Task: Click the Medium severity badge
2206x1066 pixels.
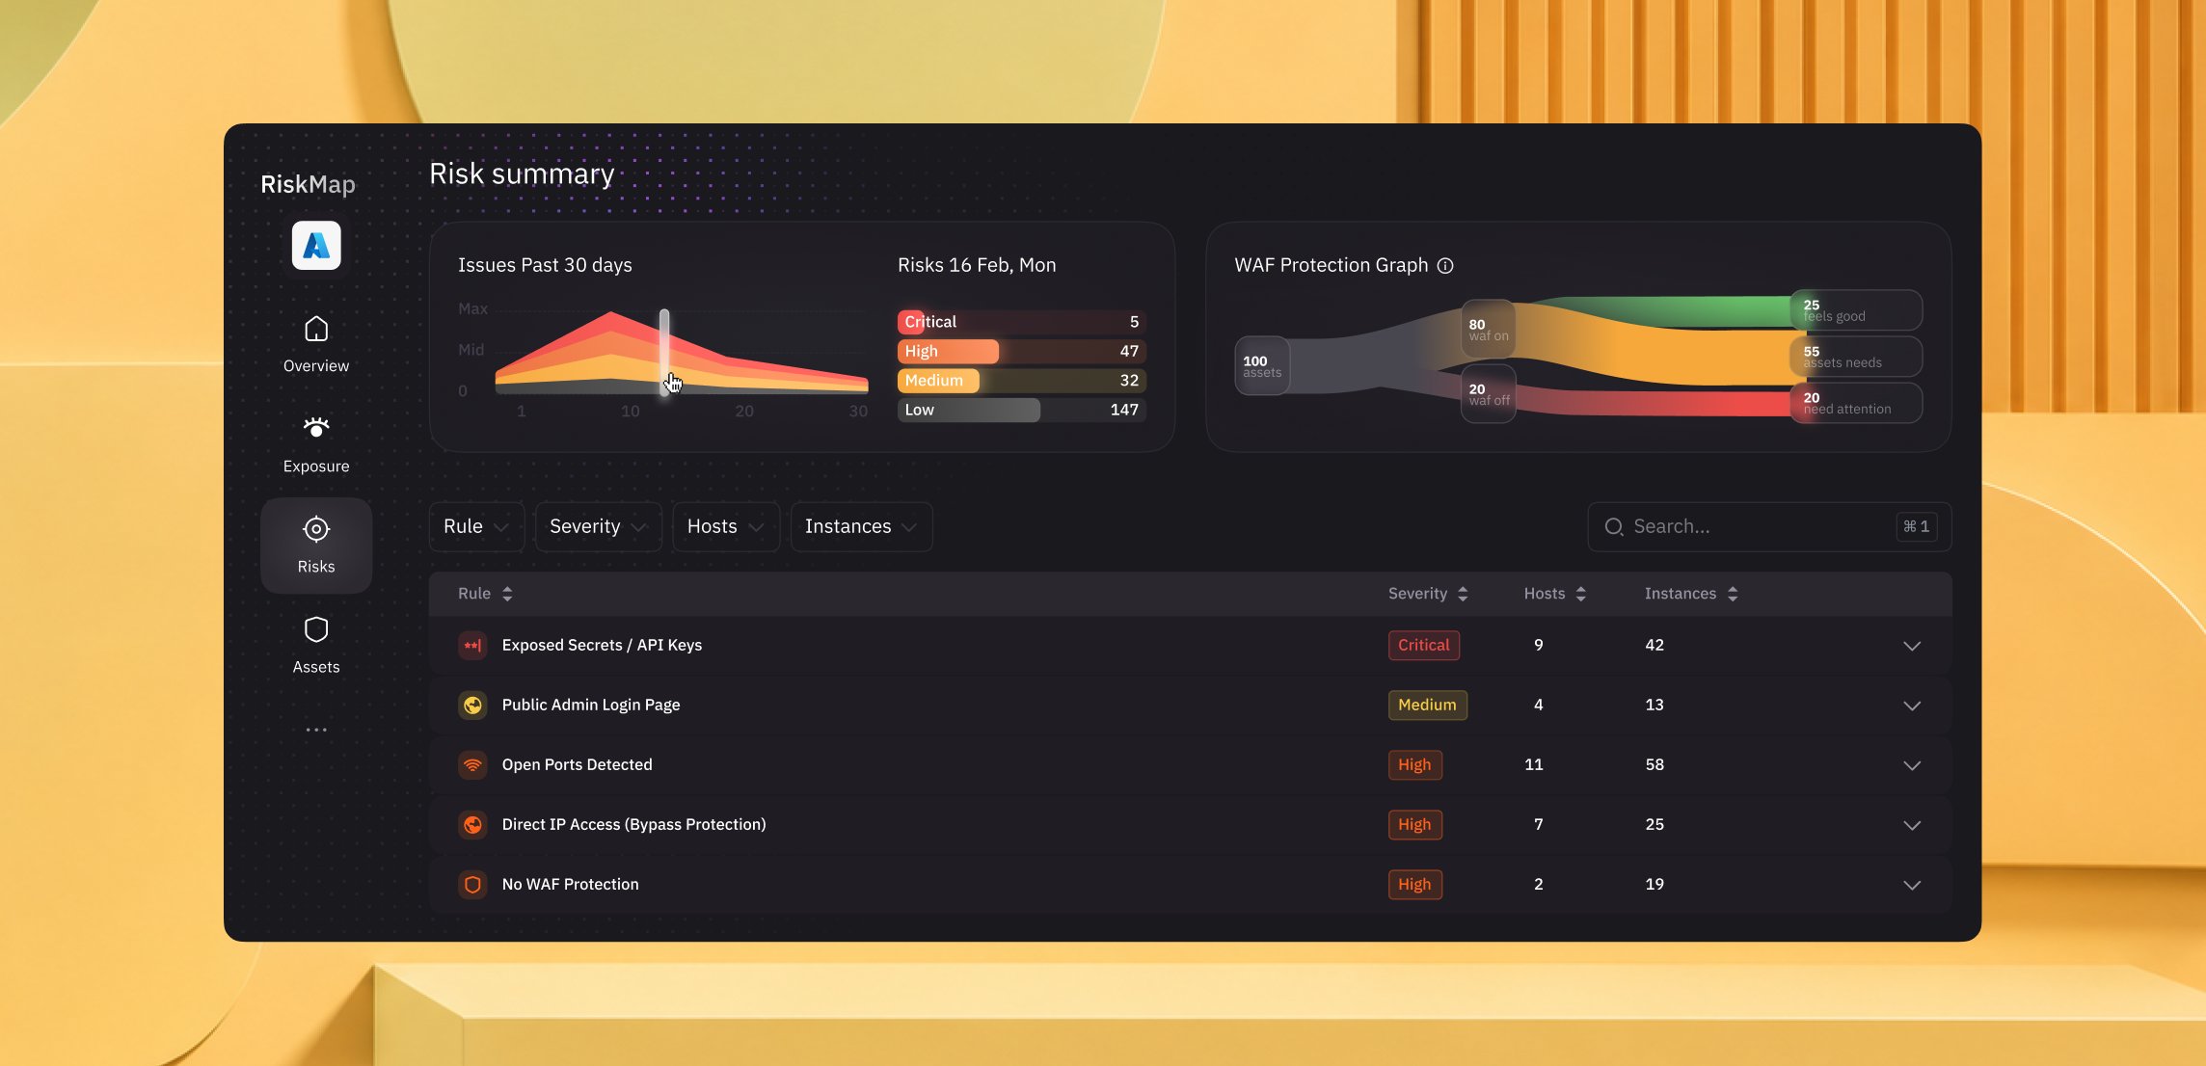Action: pyautogui.click(x=1427, y=706)
